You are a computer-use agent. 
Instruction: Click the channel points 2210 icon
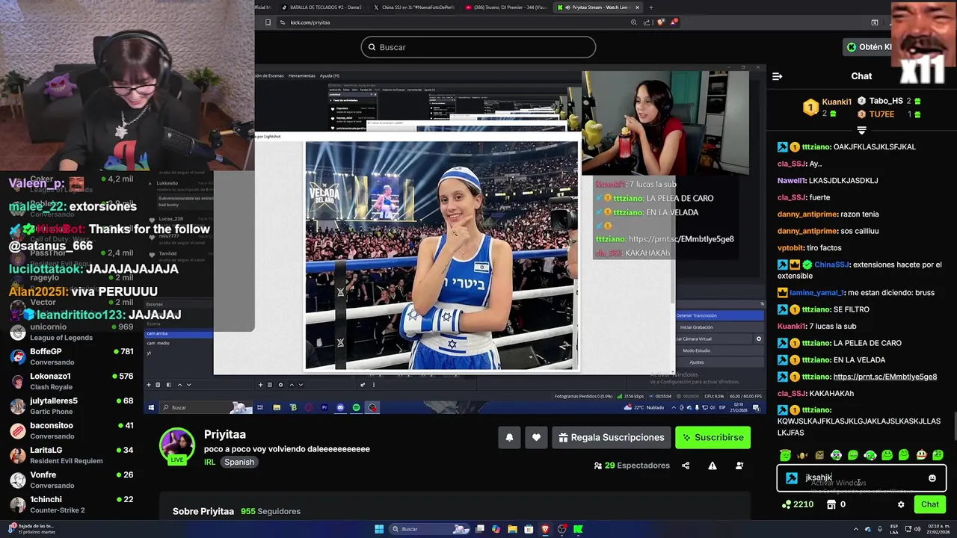pyautogui.click(x=786, y=504)
